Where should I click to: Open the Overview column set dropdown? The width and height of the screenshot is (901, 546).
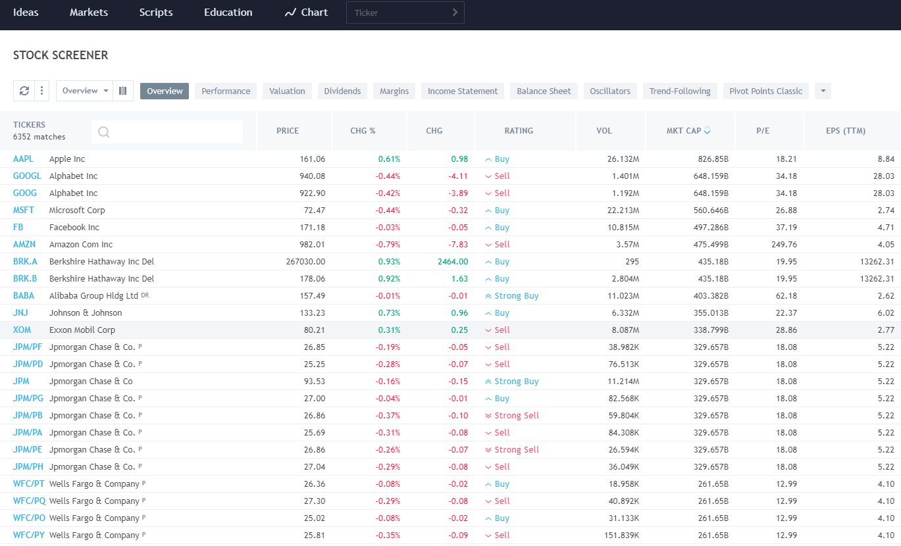point(85,91)
